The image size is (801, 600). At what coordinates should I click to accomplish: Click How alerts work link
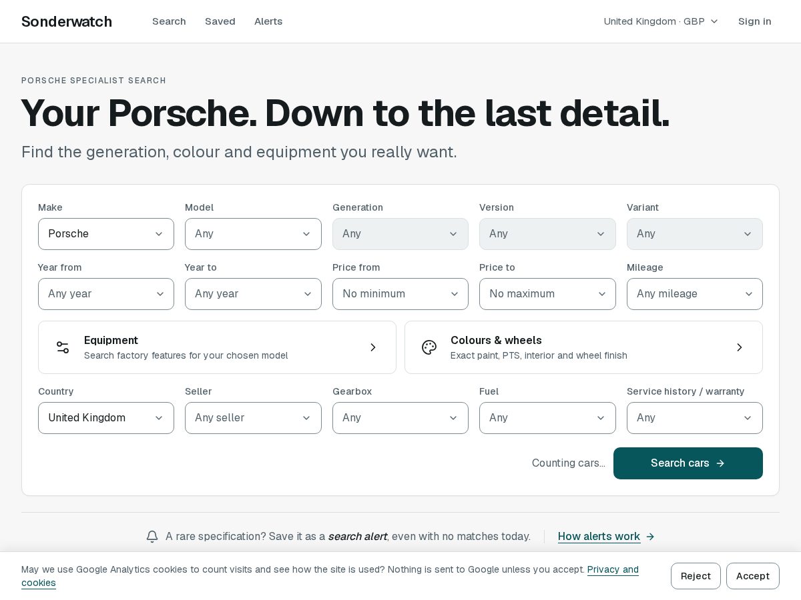(599, 537)
